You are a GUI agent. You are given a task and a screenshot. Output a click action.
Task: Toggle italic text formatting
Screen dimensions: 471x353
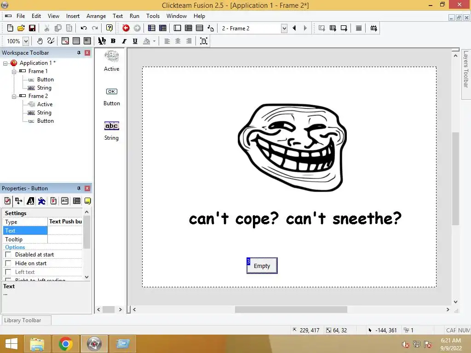click(x=124, y=41)
